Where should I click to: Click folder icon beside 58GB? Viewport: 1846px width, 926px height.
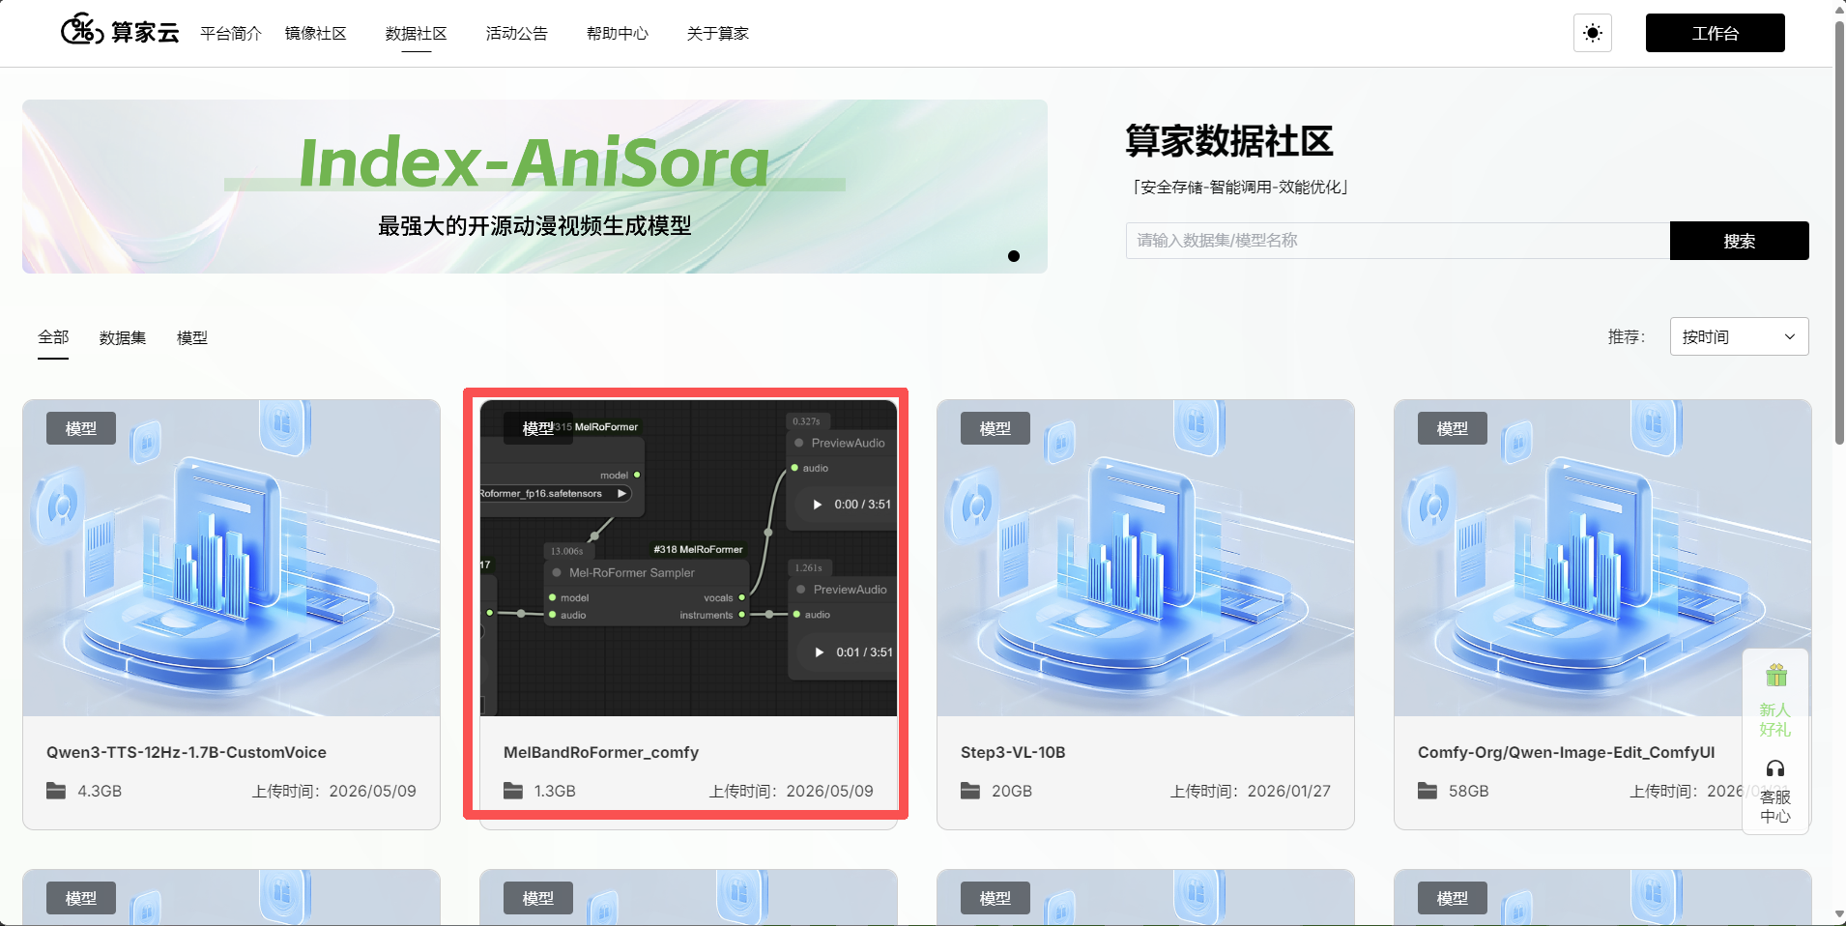tap(1428, 791)
